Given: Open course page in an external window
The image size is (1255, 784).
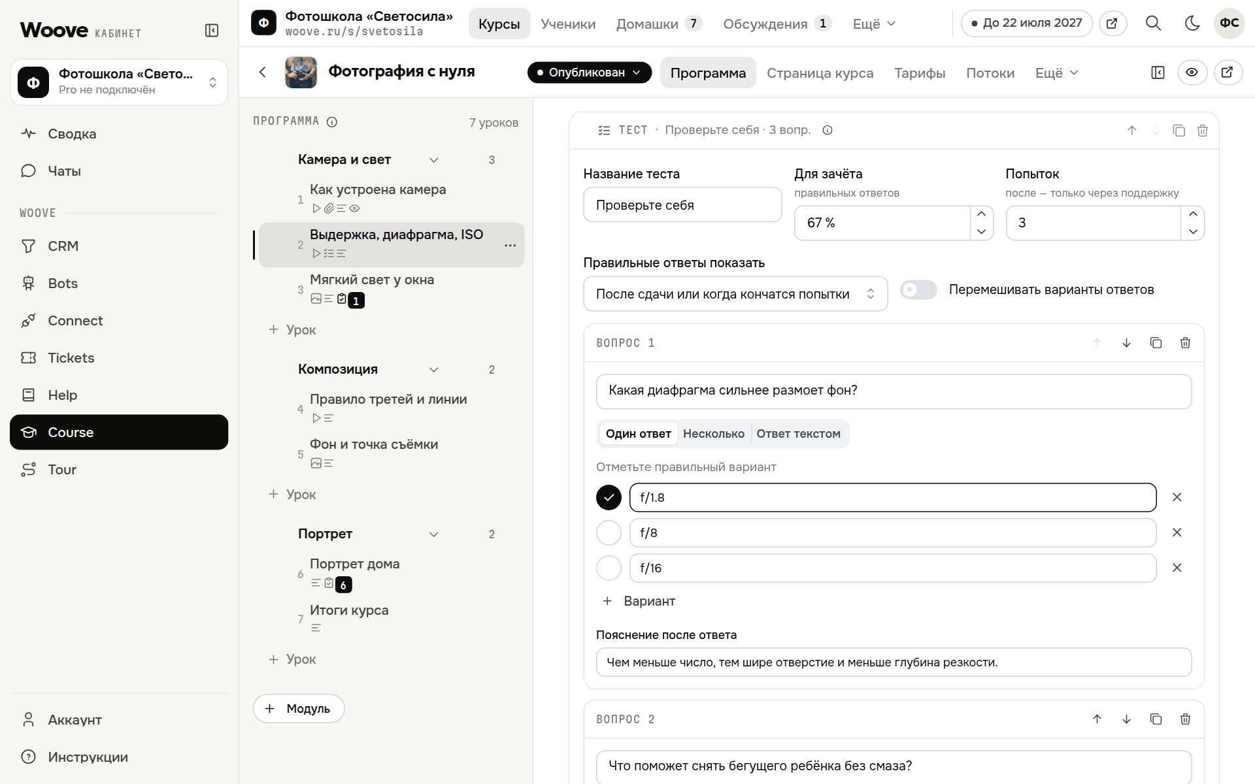Looking at the screenshot, I should coord(1228,73).
